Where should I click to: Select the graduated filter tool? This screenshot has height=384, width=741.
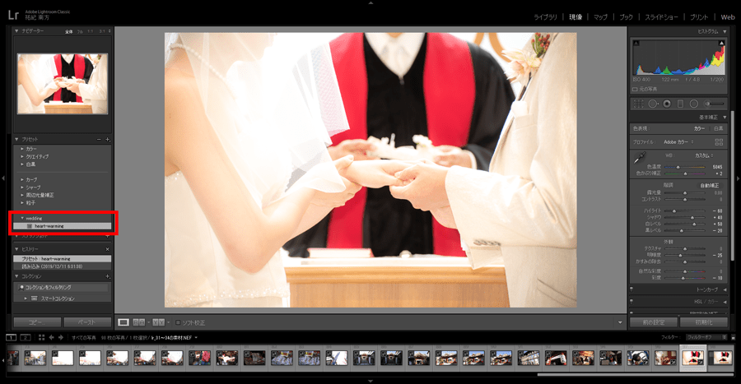tap(681, 104)
